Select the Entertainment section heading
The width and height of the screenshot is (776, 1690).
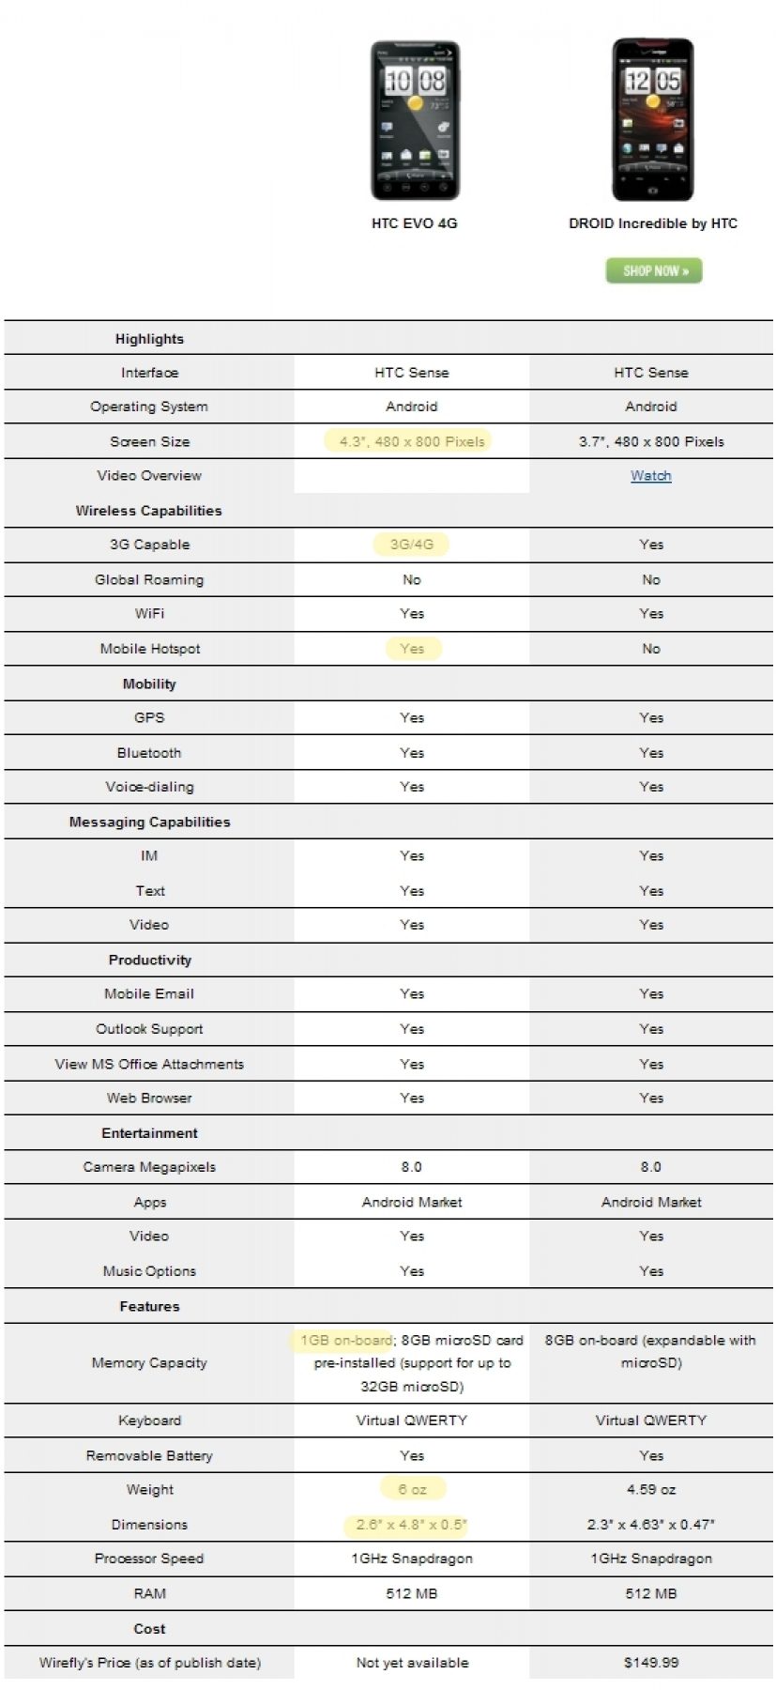pos(149,1133)
